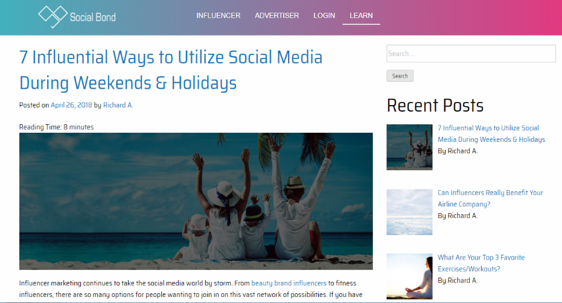The width and height of the screenshot is (562, 303).
Task: Open the yoga meditation post thumbnail
Action: pos(409,276)
